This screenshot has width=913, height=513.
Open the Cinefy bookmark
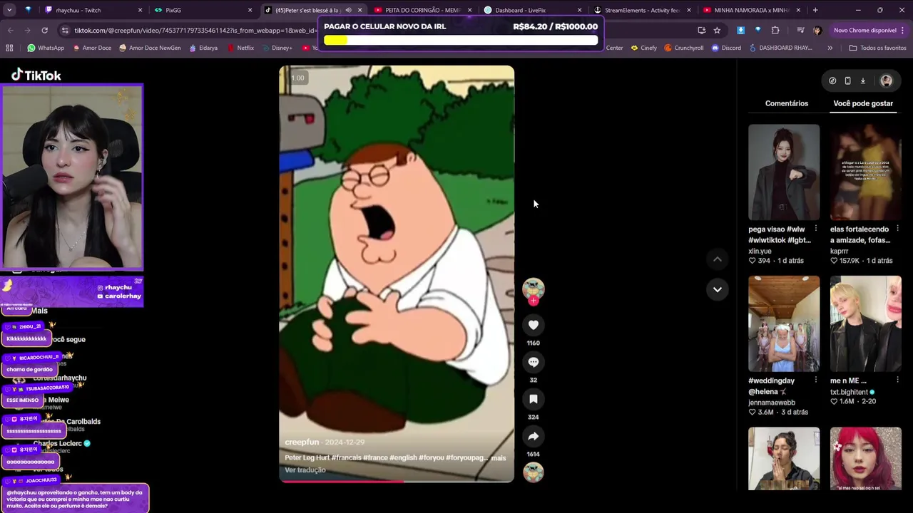pyautogui.click(x=644, y=48)
